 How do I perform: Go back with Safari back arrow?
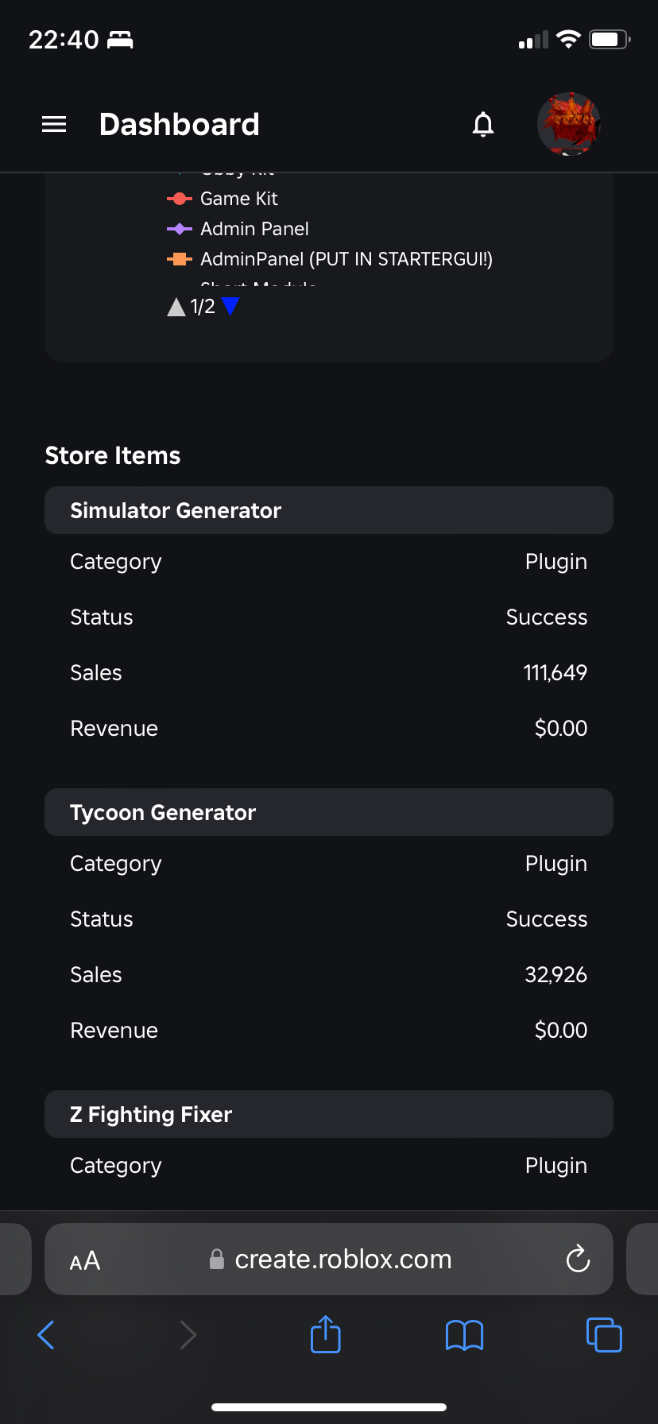tap(46, 1335)
